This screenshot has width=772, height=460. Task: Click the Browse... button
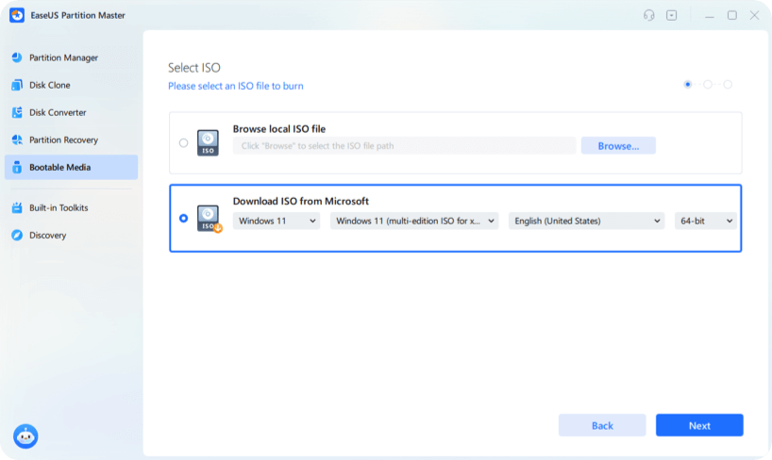618,145
